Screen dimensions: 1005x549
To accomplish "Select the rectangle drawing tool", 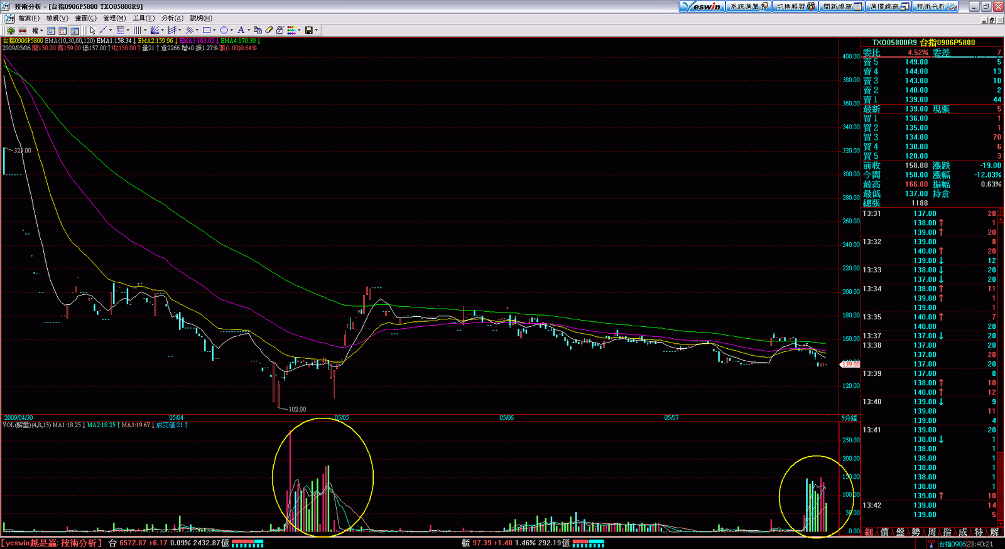I will (206, 30).
